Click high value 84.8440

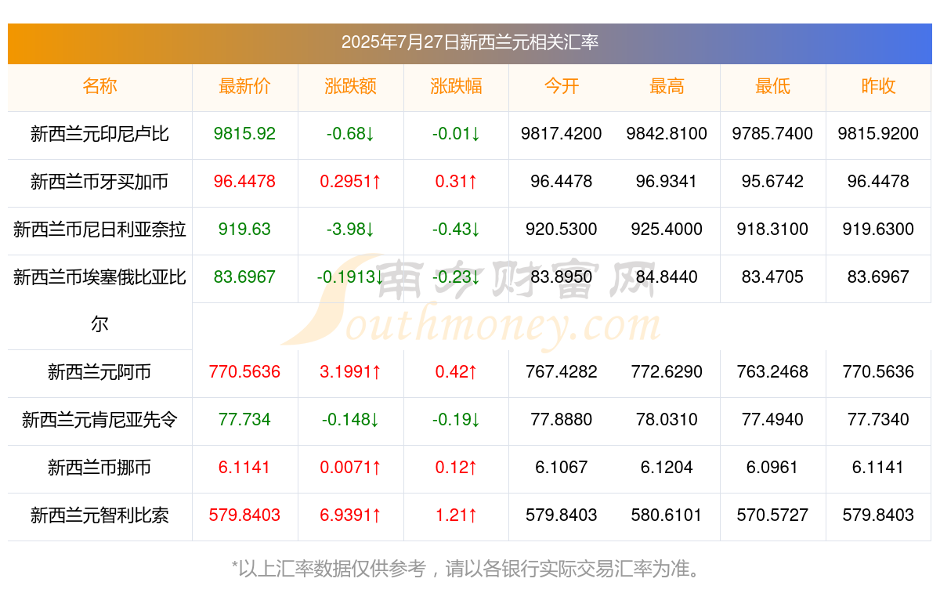pyautogui.click(x=667, y=277)
